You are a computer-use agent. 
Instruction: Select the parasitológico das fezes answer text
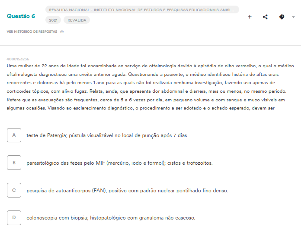[x=119, y=163]
